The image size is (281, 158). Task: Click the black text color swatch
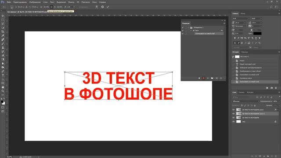[257, 33]
